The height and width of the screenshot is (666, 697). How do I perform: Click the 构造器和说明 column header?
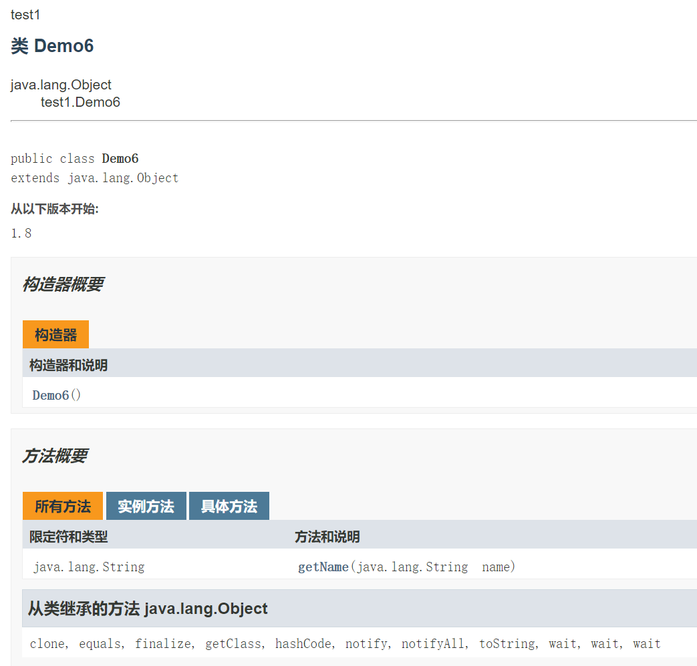coord(68,366)
